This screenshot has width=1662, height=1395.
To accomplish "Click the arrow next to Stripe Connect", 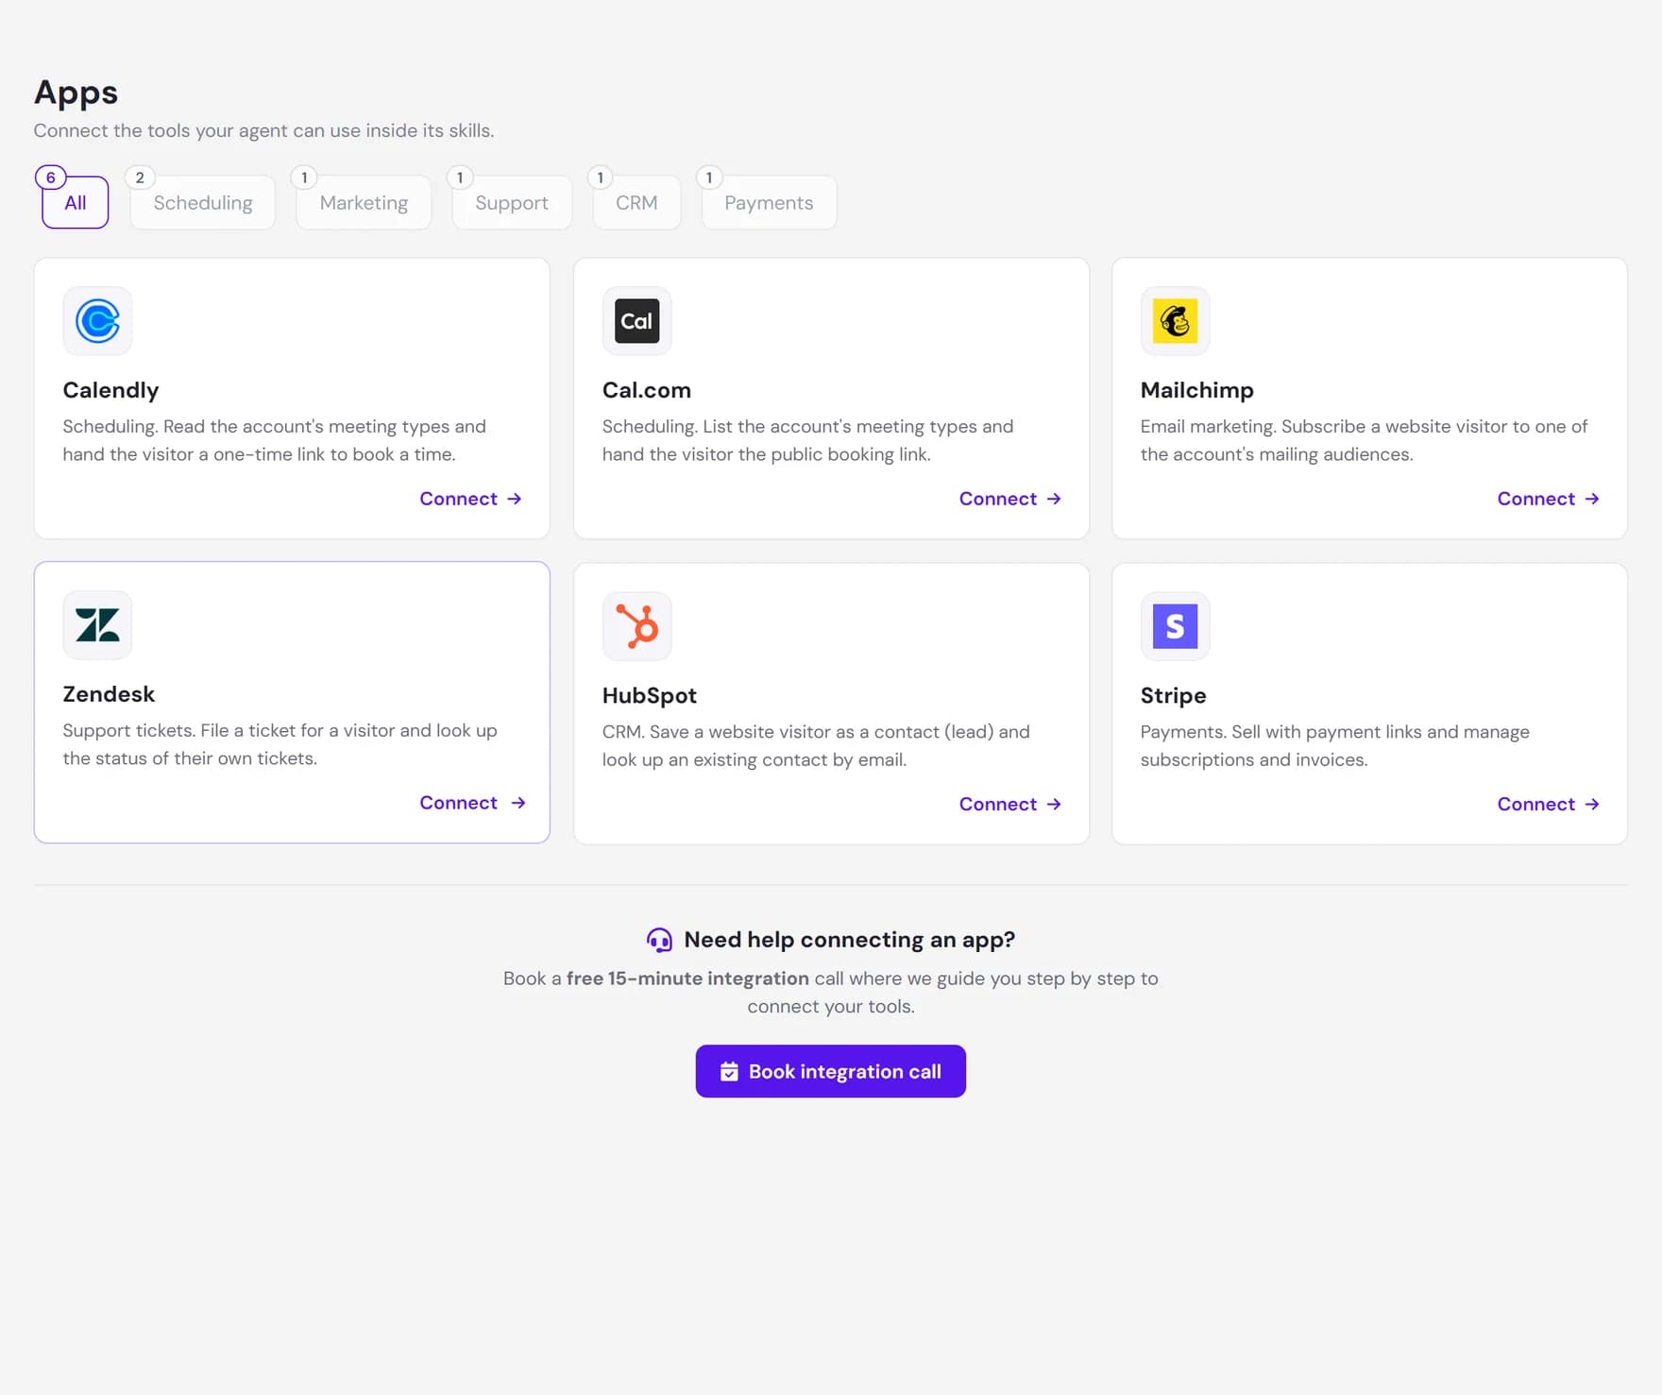I will (x=1592, y=804).
